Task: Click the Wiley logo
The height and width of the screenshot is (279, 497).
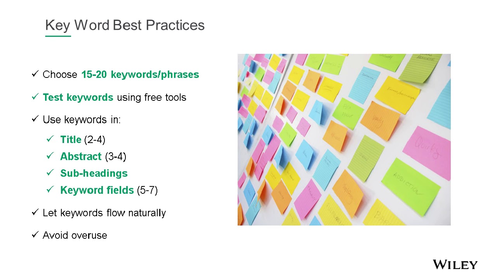Action: point(455,265)
